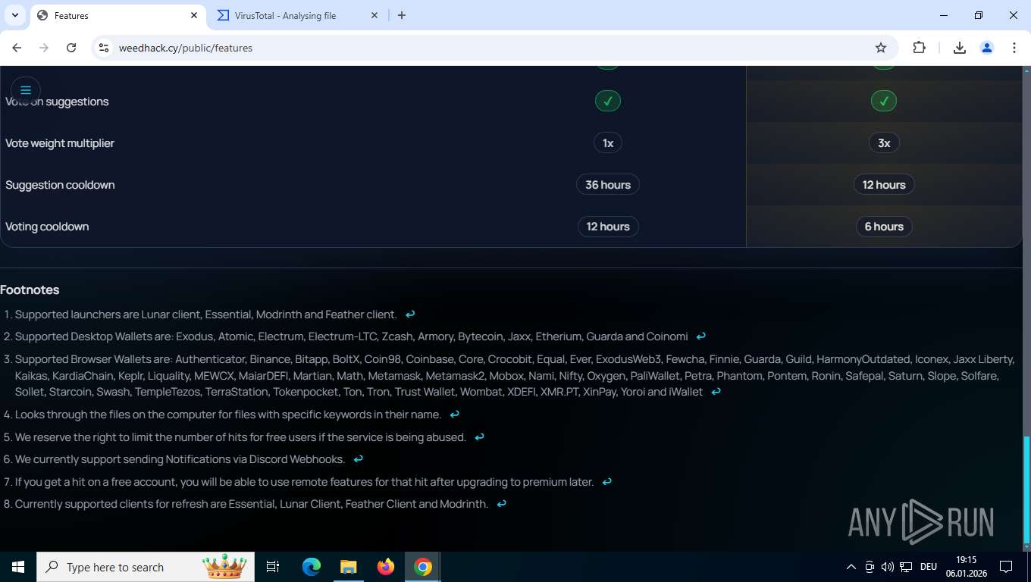The height and width of the screenshot is (582, 1031).
Task: Open the volume control in tray
Action: click(x=888, y=567)
